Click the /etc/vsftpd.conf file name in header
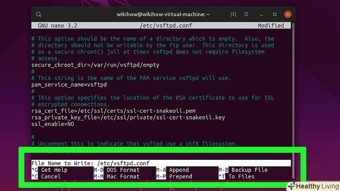The height and width of the screenshot is (191, 340). 166,26
